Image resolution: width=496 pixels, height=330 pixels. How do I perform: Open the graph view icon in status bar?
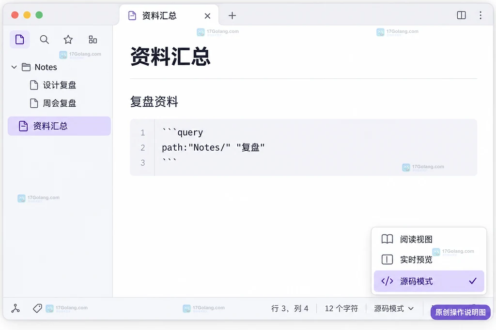tap(15, 308)
